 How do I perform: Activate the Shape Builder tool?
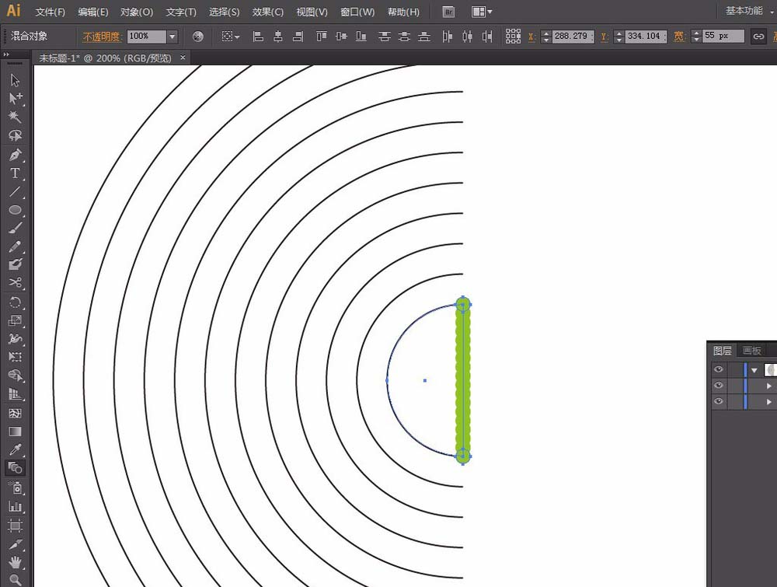(15, 376)
